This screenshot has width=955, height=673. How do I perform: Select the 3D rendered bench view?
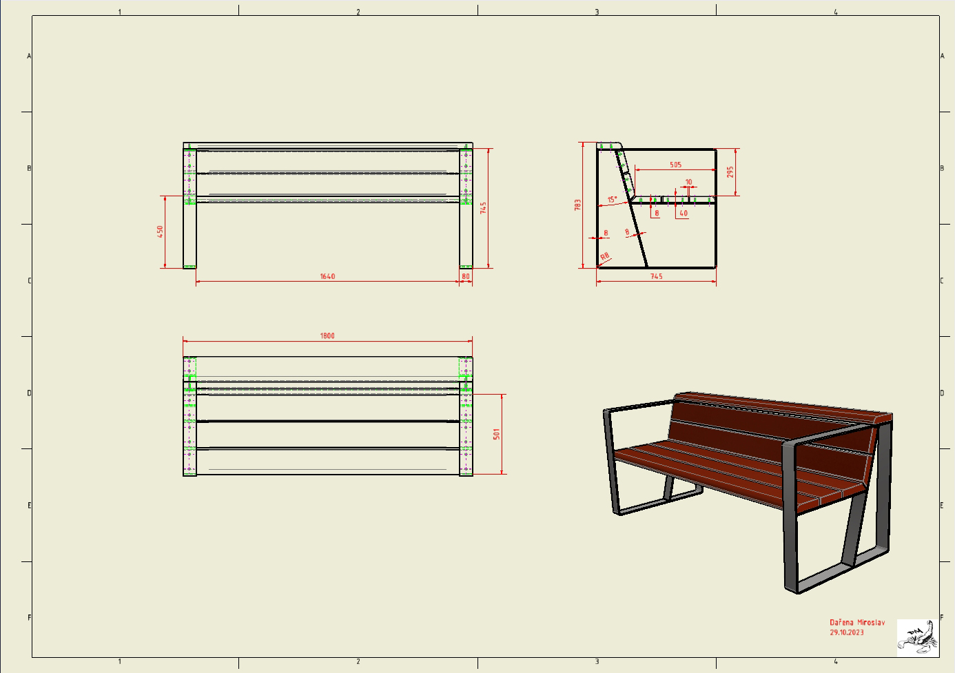click(x=748, y=492)
